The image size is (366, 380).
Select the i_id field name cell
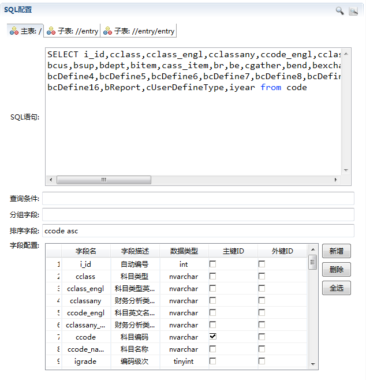(86, 264)
